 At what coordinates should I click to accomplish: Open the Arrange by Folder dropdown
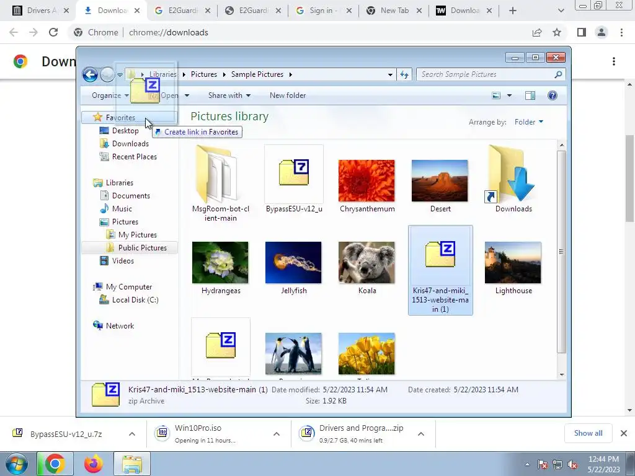(x=528, y=122)
